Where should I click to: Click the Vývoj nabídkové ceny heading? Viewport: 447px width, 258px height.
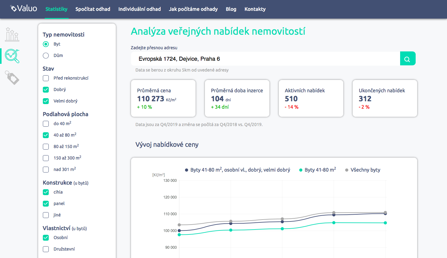[167, 145]
